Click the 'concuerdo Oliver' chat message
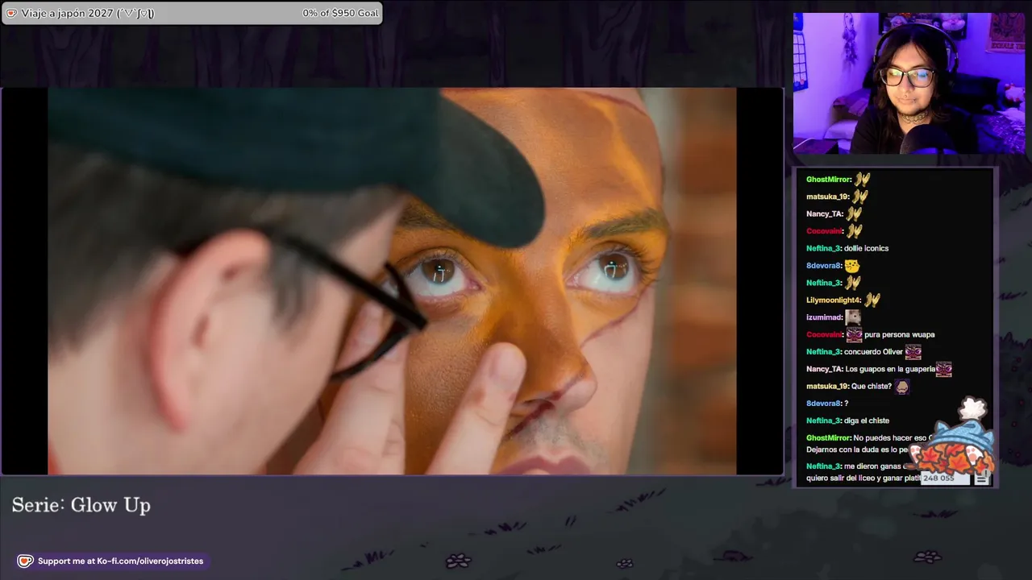The width and height of the screenshot is (1032, 580). 873,352
